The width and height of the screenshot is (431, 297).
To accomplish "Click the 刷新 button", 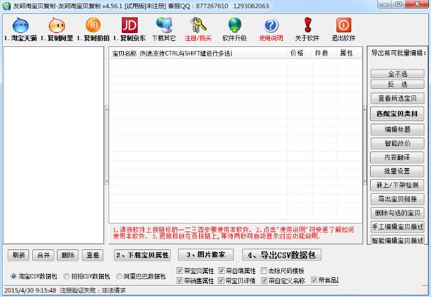I will 19,255.
